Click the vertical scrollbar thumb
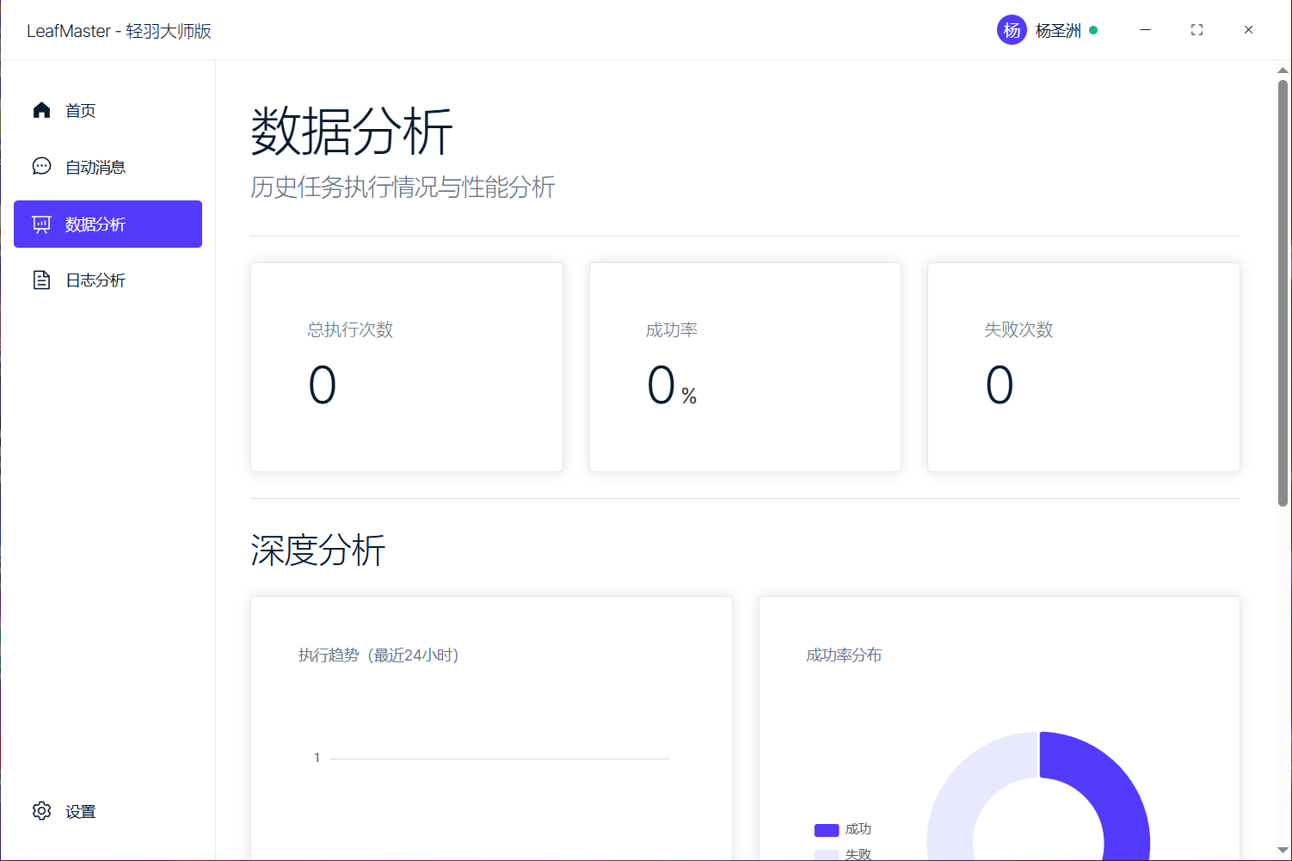Screen dimensions: 1292x861 [x=1283, y=292]
